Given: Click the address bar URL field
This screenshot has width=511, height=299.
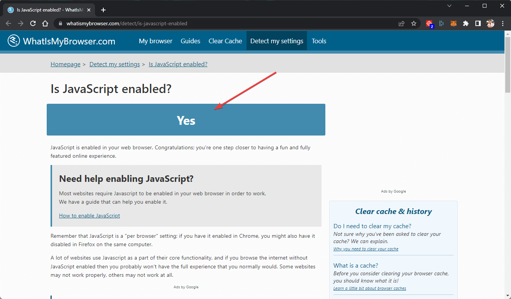Looking at the screenshot, I should point(230,23).
